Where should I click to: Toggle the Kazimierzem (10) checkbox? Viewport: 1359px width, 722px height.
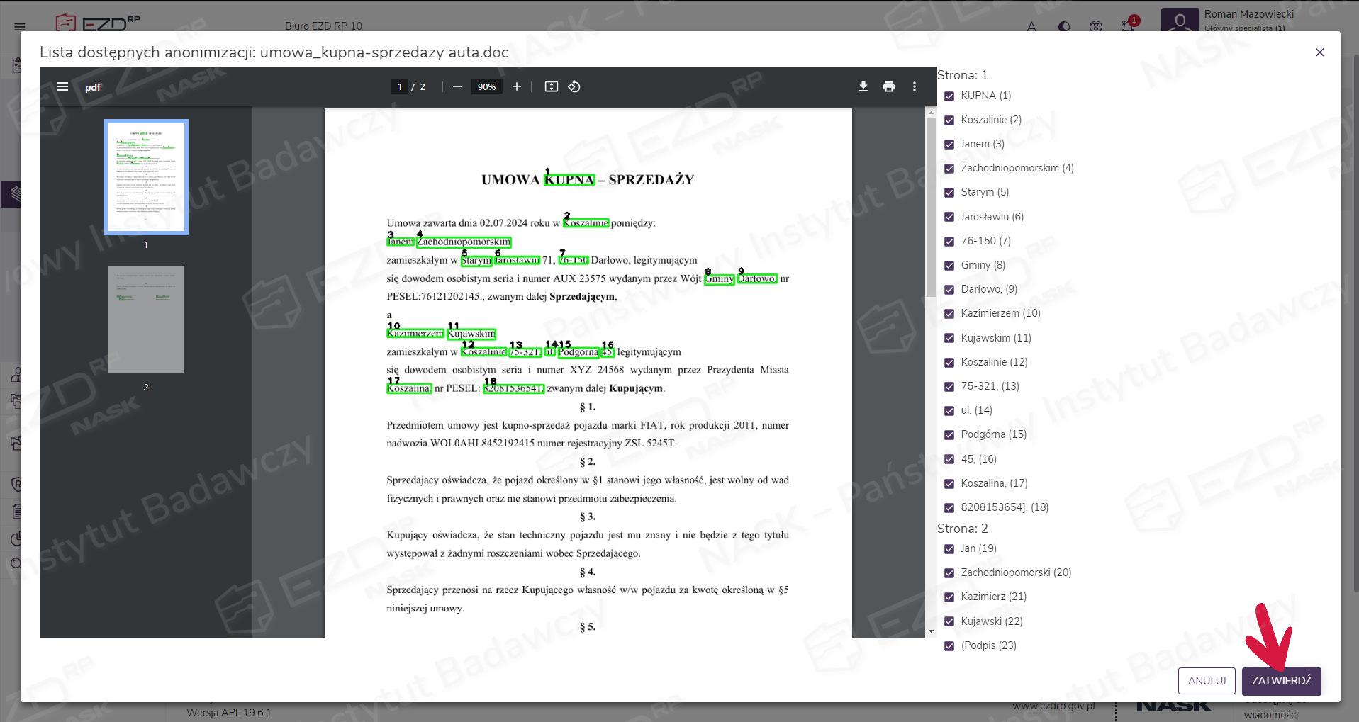(949, 314)
